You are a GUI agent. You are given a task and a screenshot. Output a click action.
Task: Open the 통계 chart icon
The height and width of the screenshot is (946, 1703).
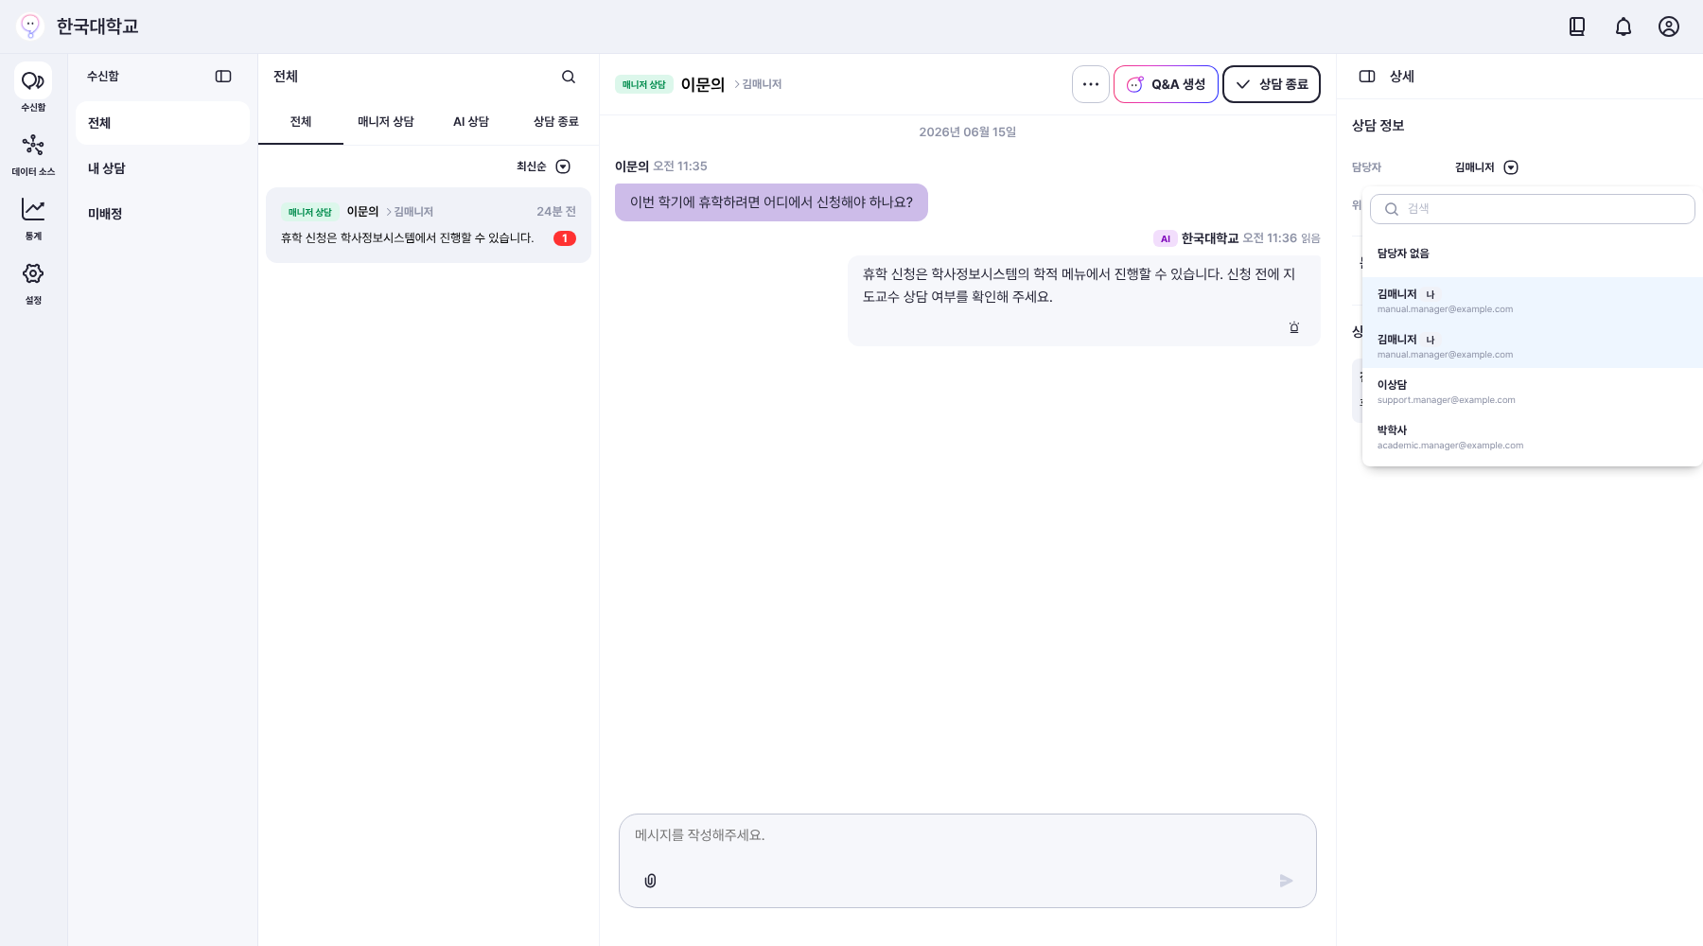(x=33, y=209)
